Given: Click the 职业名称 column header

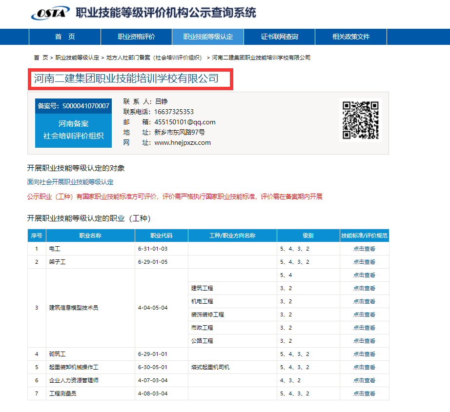Looking at the screenshot, I should pyautogui.click(x=90, y=235).
